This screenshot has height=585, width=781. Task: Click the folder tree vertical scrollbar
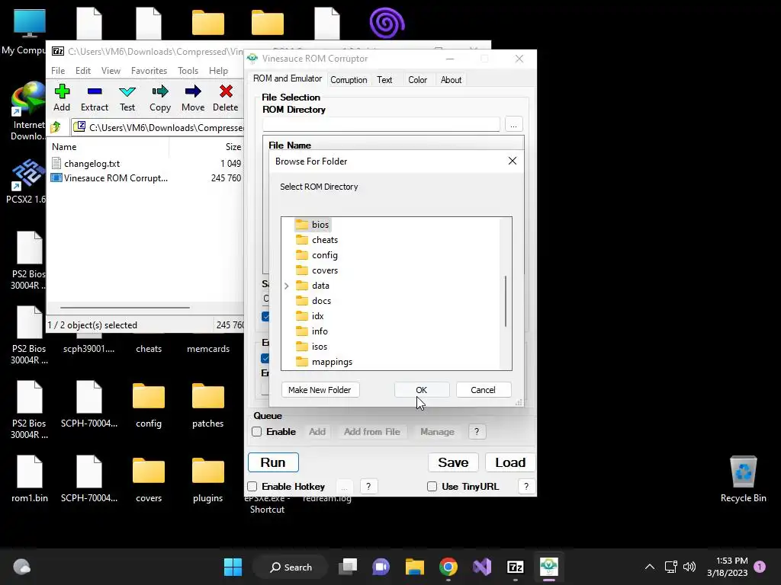pos(506,302)
